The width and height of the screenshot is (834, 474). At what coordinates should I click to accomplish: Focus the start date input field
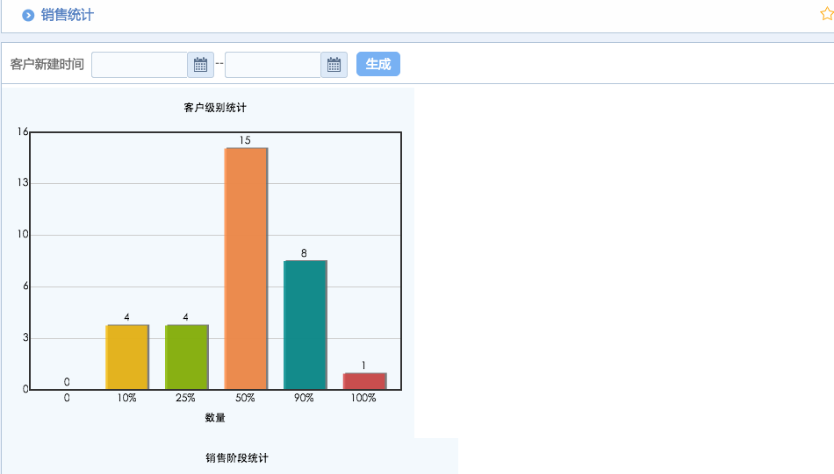[140, 65]
